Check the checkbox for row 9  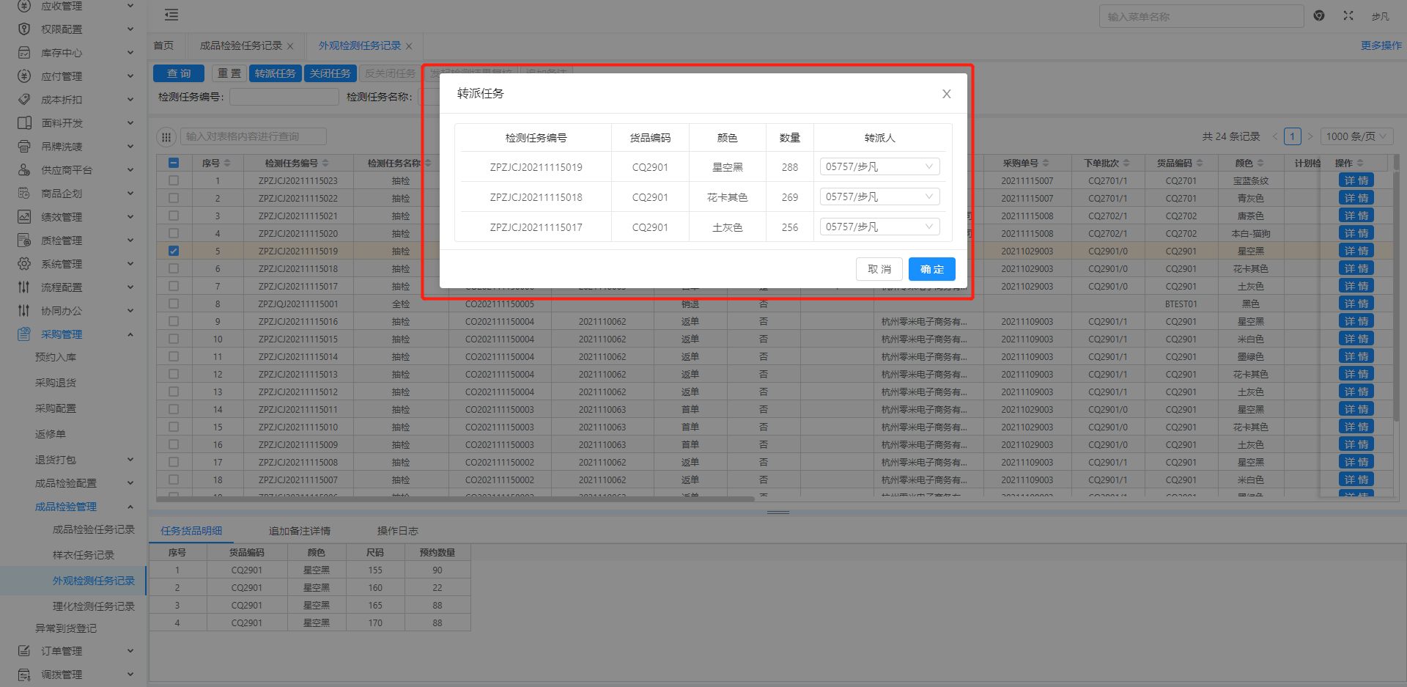point(174,321)
